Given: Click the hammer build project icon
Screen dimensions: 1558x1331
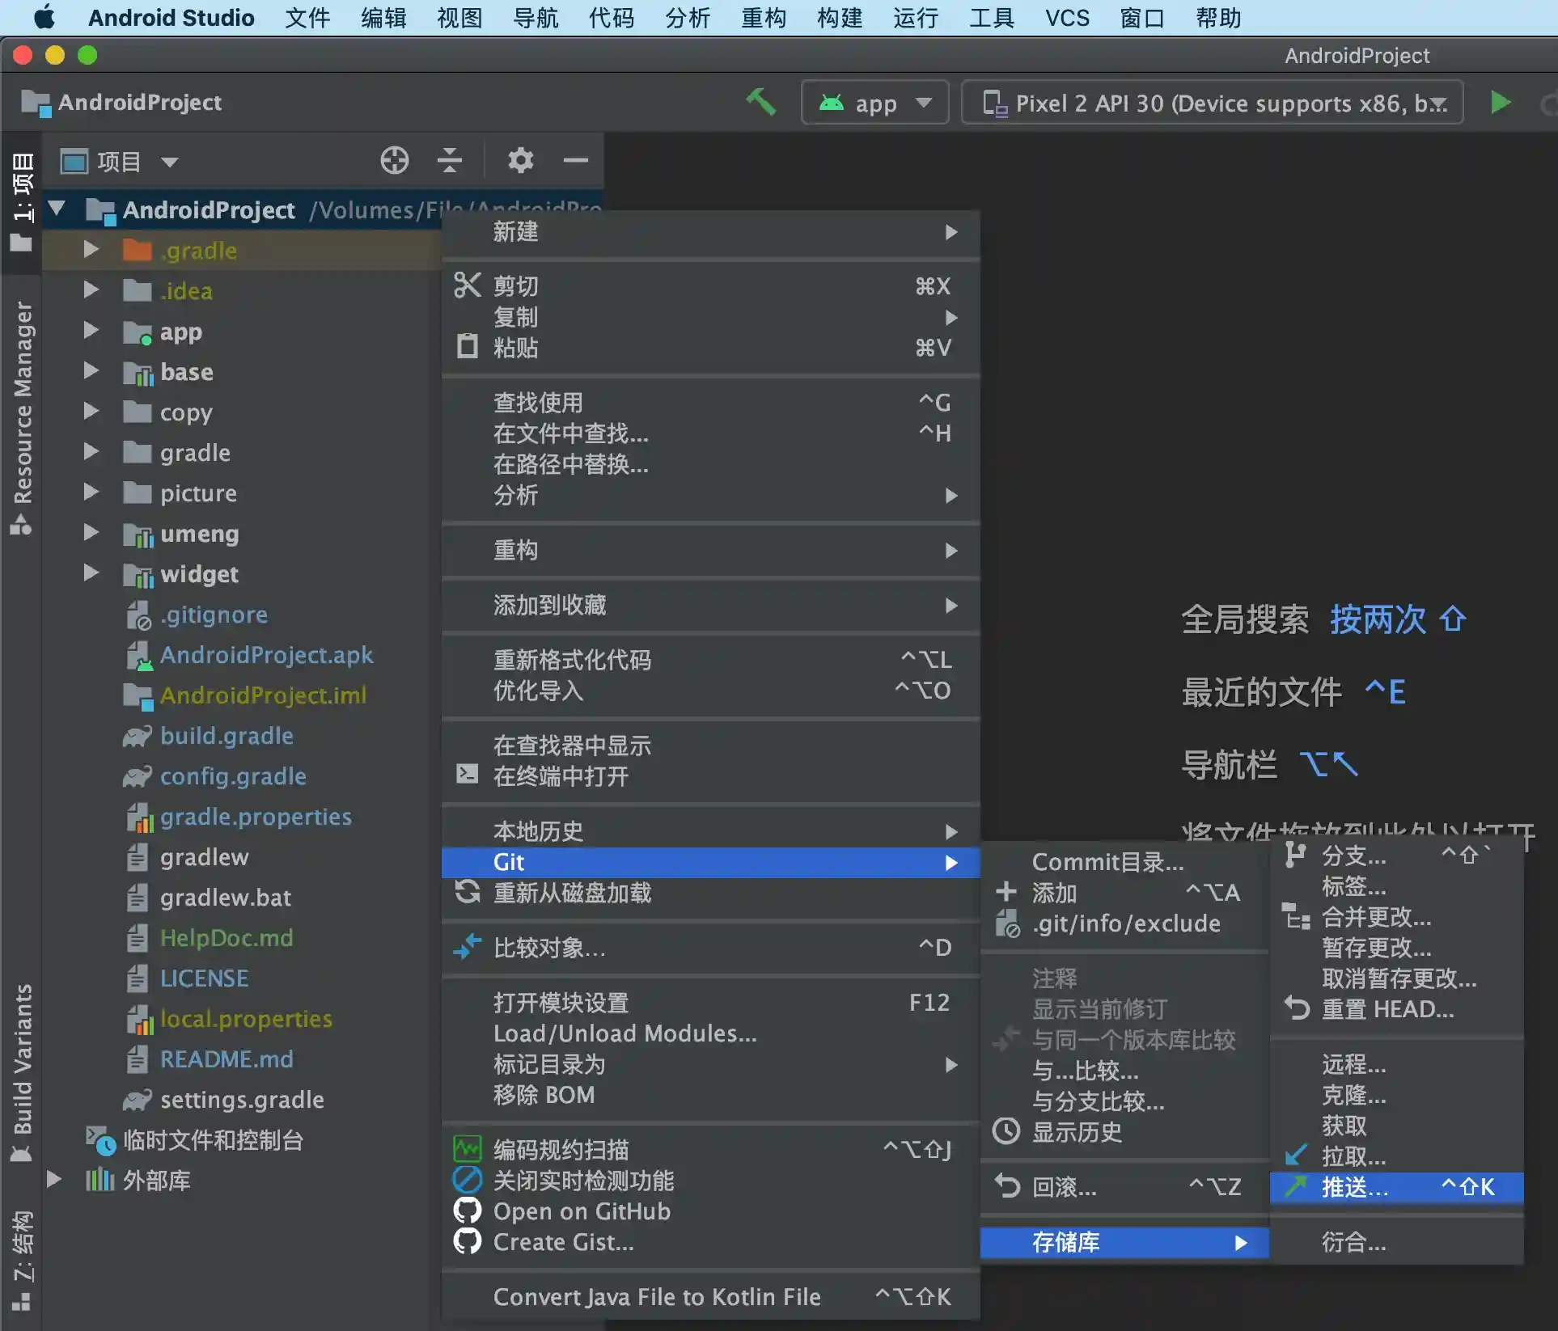Looking at the screenshot, I should coord(760,102).
